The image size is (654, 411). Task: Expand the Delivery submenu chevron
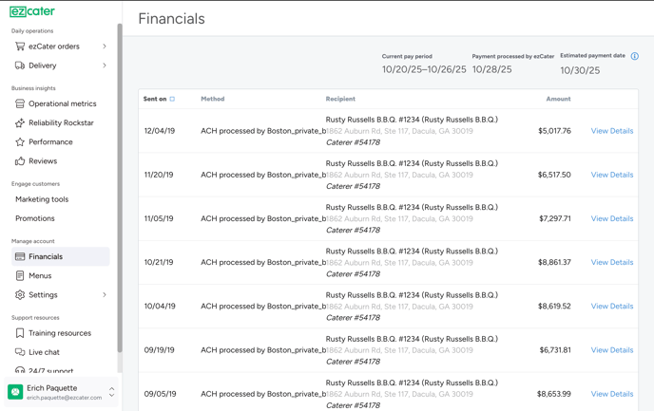click(105, 65)
